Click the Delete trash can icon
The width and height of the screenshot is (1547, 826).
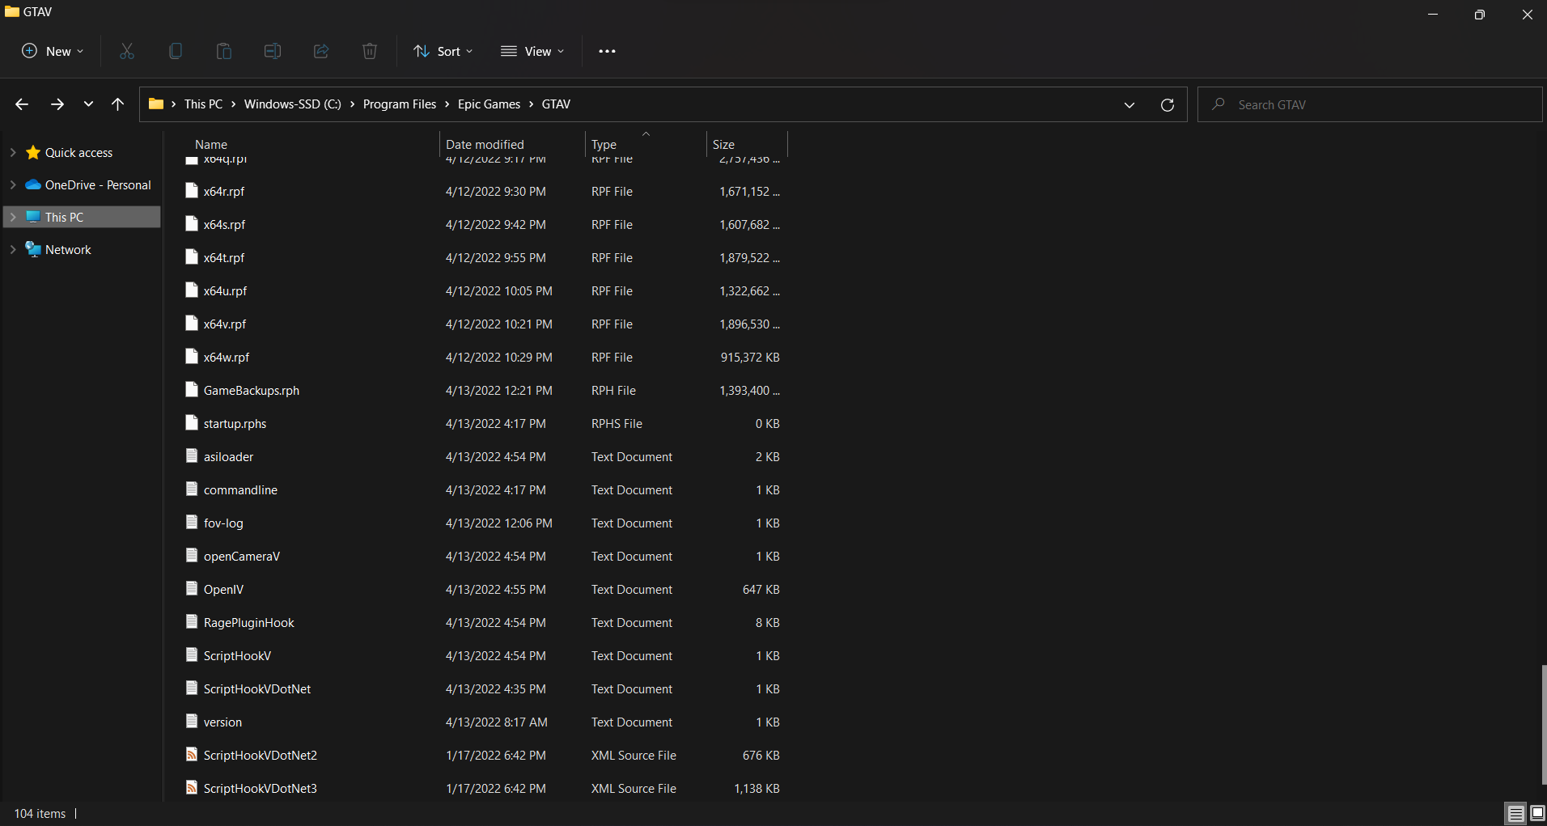(x=370, y=51)
